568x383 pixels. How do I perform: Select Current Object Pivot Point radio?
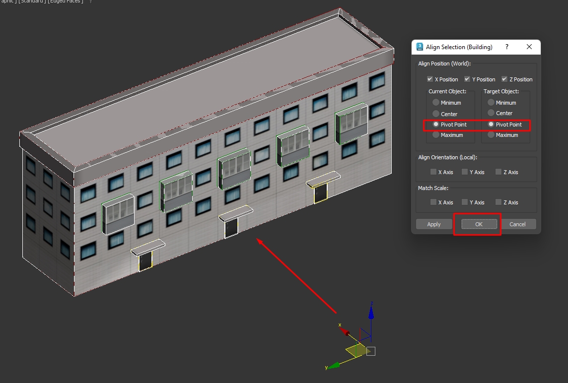tap(436, 124)
